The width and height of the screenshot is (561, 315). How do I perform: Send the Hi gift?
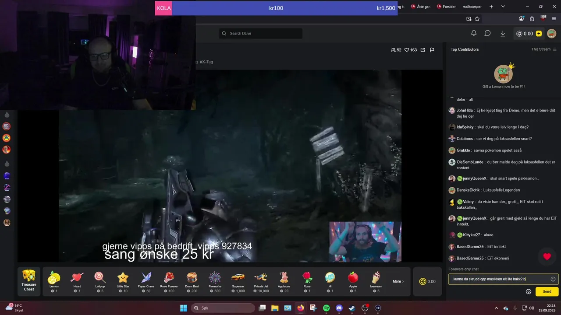coord(330,281)
